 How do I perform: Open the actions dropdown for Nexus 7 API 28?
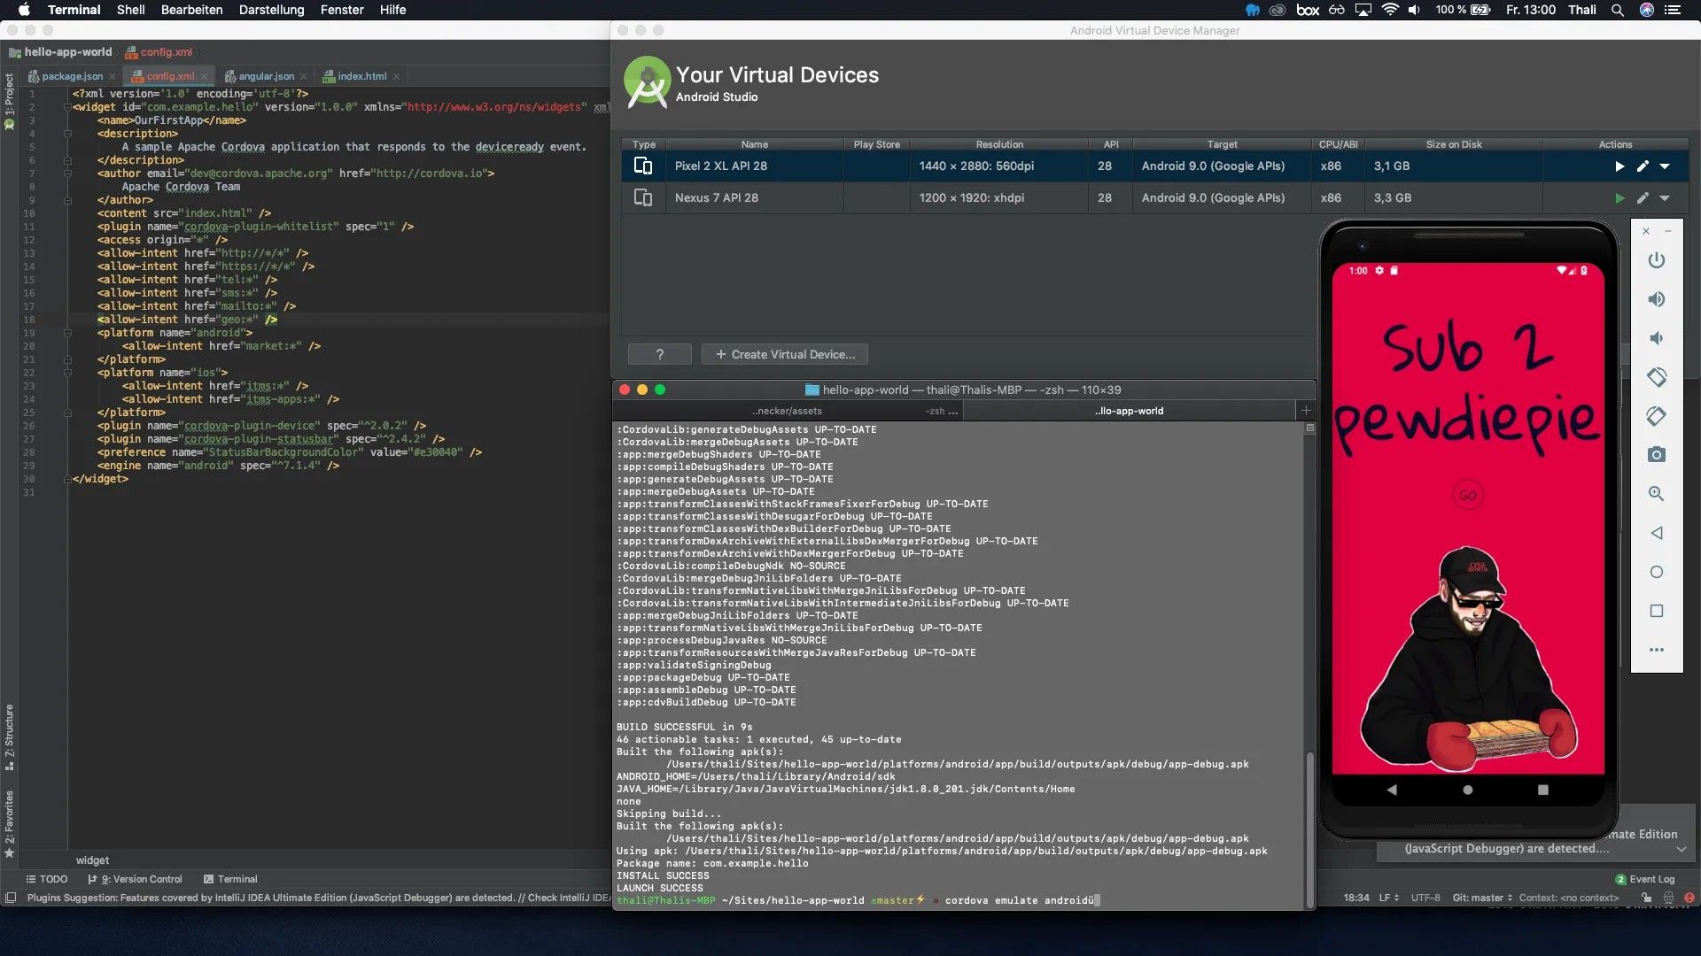pos(1666,198)
